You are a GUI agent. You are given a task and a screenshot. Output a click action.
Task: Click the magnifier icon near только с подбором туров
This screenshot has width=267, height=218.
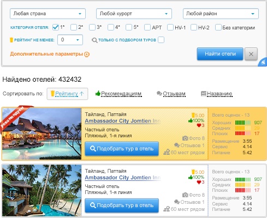94,40
